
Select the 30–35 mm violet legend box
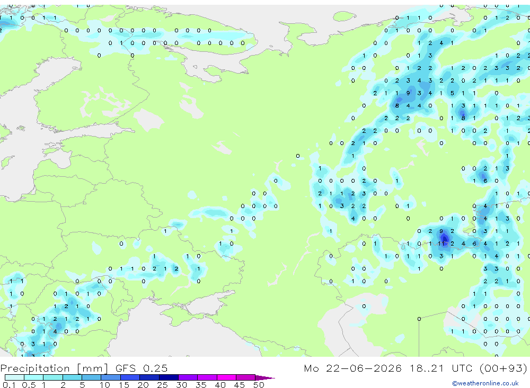(188, 377)
